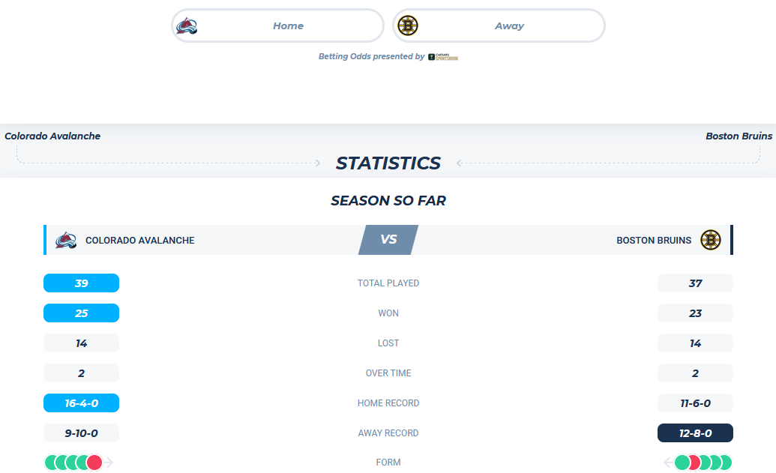Click the STATISTICS heading
This screenshot has height=473, width=776.
click(388, 163)
